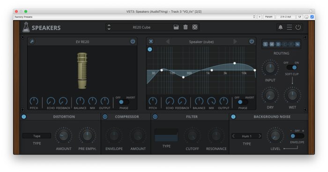Randomize settings with the dice icon

[195, 27]
